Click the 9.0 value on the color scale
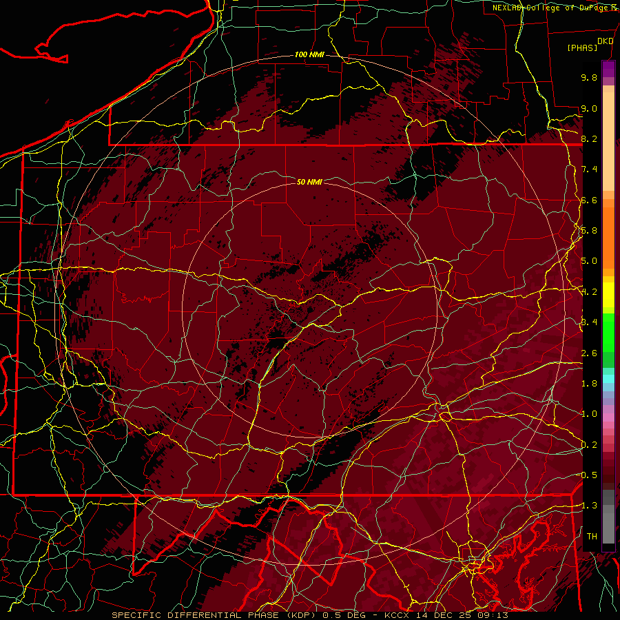Image resolution: width=620 pixels, height=620 pixels. coord(589,108)
